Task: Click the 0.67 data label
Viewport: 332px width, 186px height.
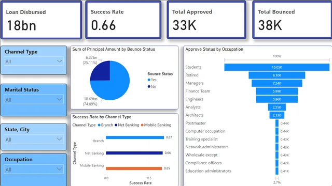Action: tap(169, 137)
